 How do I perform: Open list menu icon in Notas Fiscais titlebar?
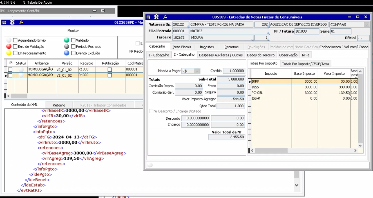[148, 17]
